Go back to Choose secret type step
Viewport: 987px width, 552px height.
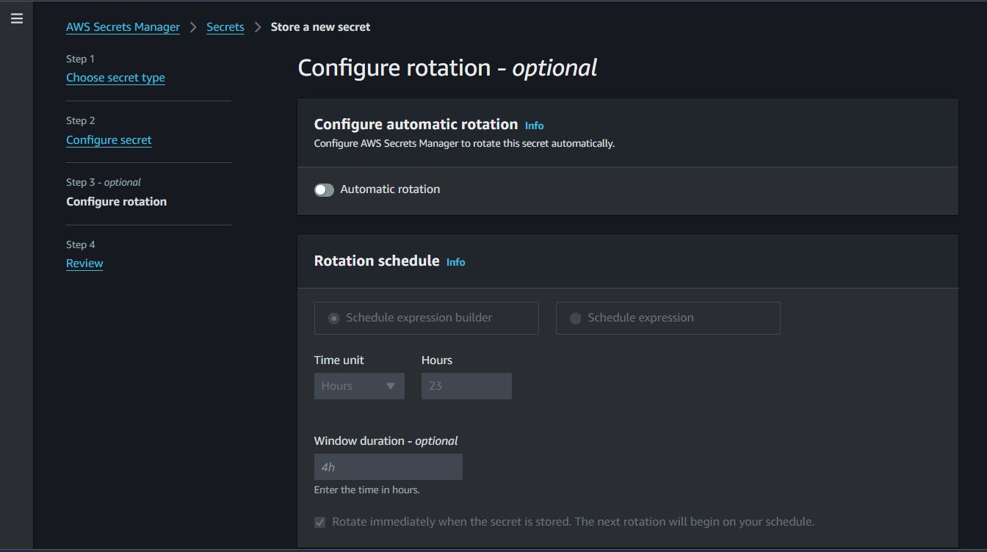point(115,78)
